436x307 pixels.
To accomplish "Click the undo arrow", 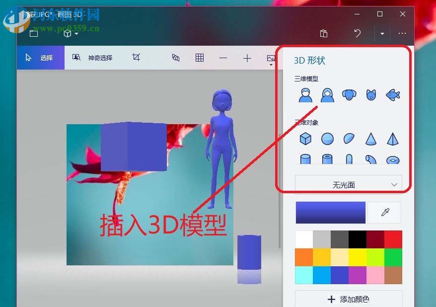I will (x=357, y=33).
